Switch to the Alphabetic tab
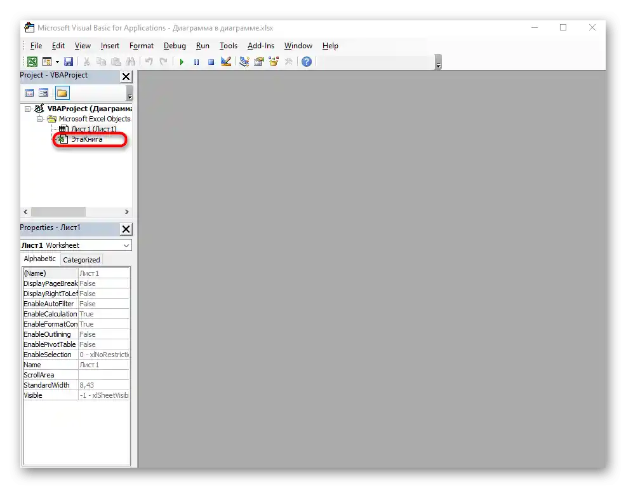The height and width of the screenshot is (488, 626). click(x=39, y=259)
